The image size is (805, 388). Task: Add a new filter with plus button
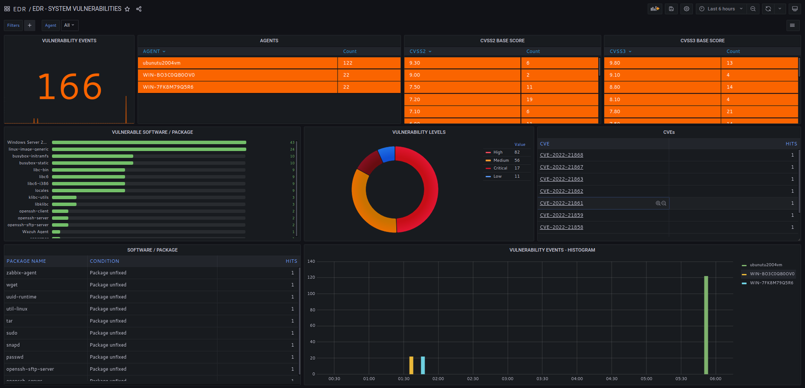coord(30,25)
